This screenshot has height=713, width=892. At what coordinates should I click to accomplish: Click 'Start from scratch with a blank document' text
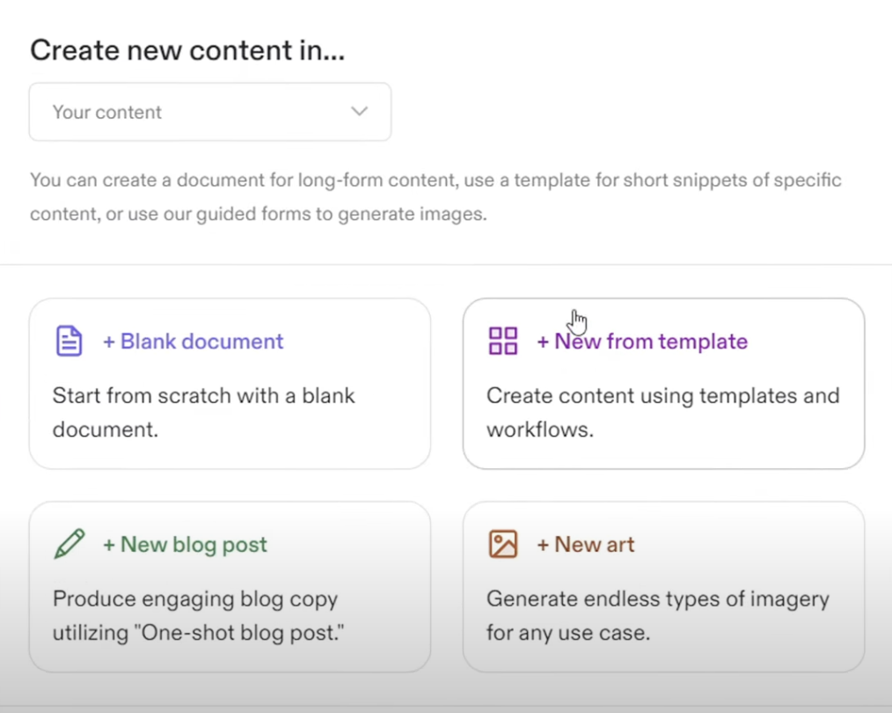point(204,413)
